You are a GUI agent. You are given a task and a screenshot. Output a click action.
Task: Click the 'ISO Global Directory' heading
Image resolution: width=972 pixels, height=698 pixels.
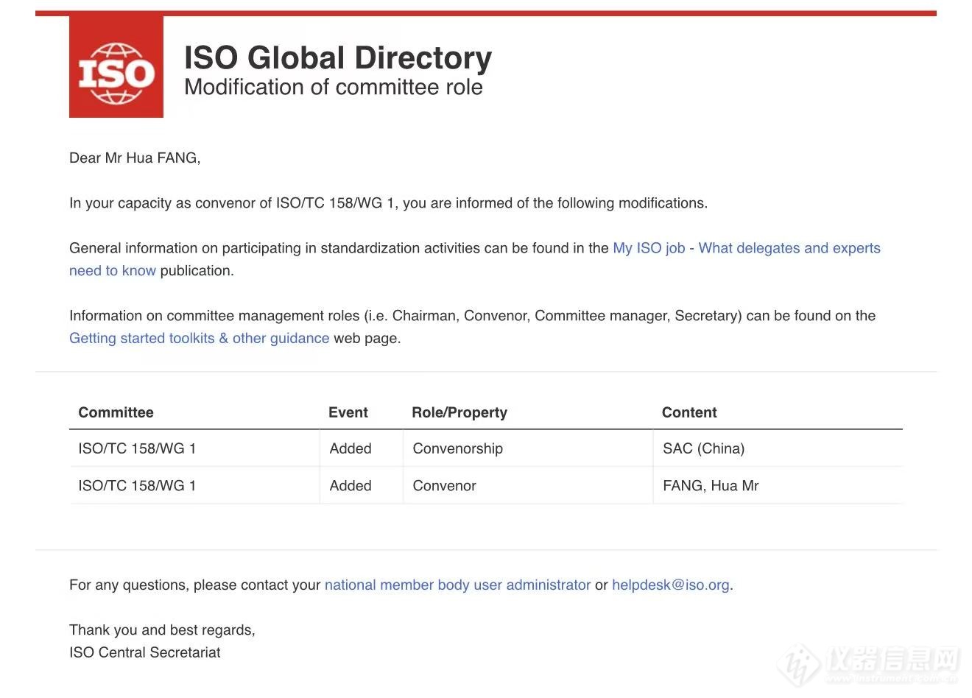click(338, 57)
